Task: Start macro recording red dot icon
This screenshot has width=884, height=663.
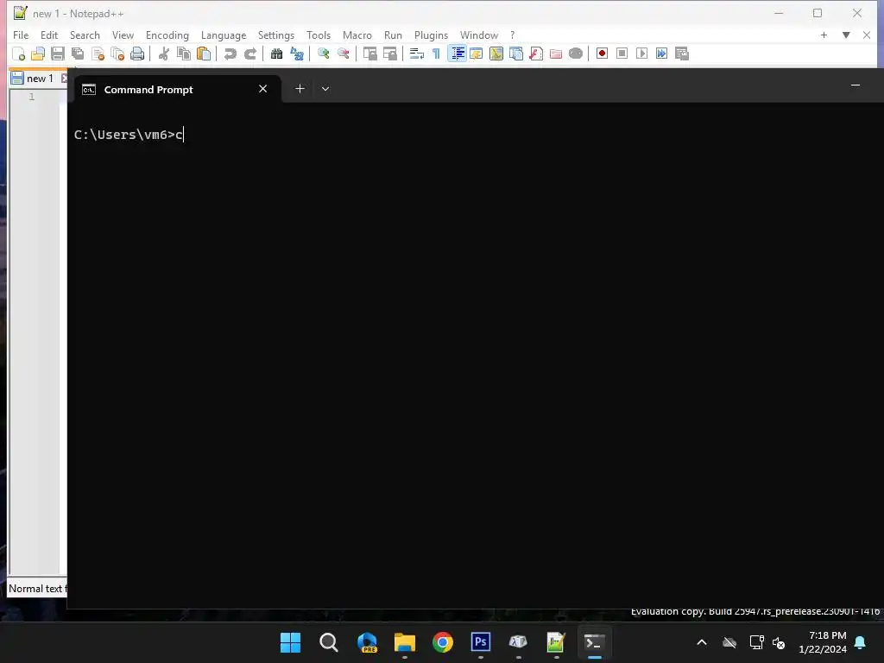Action: pyautogui.click(x=602, y=54)
